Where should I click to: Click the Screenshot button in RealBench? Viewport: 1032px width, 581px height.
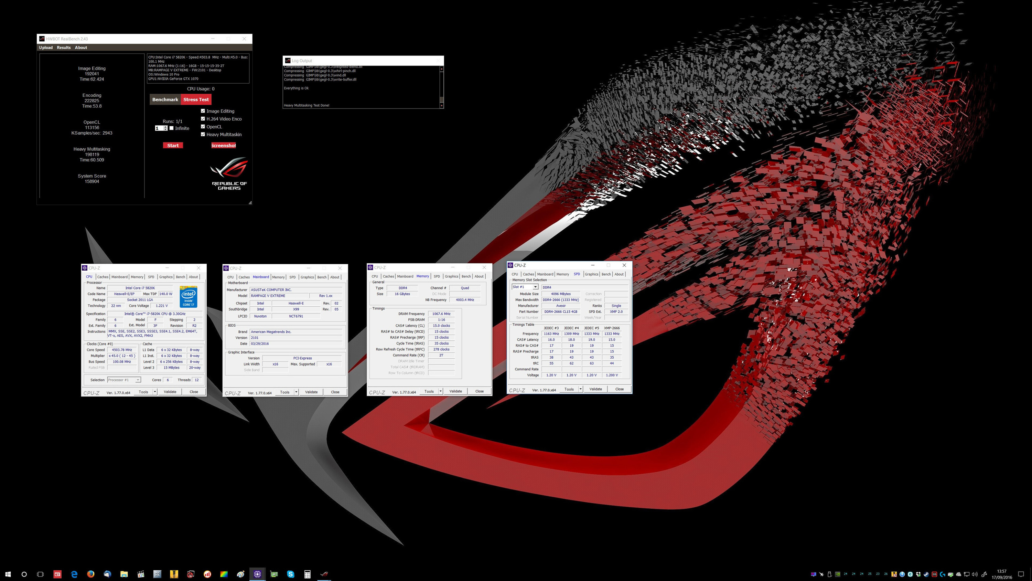[x=224, y=146]
